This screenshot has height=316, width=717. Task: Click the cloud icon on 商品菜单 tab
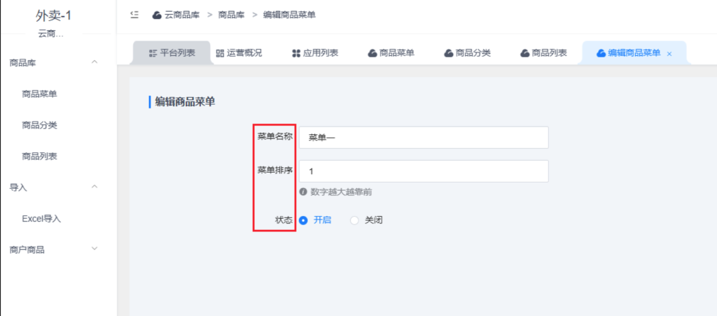click(373, 53)
